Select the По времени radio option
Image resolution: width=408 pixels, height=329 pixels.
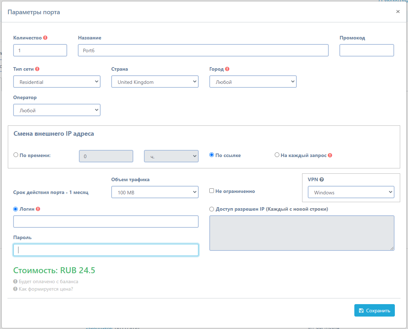point(16,155)
